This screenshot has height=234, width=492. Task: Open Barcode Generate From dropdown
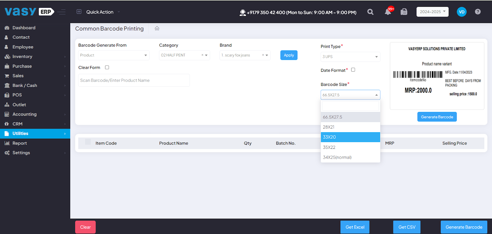pos(114,55)
